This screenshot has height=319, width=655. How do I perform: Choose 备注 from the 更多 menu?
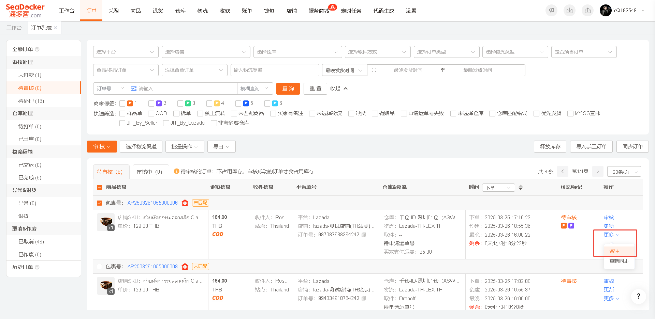coord(619,251)
